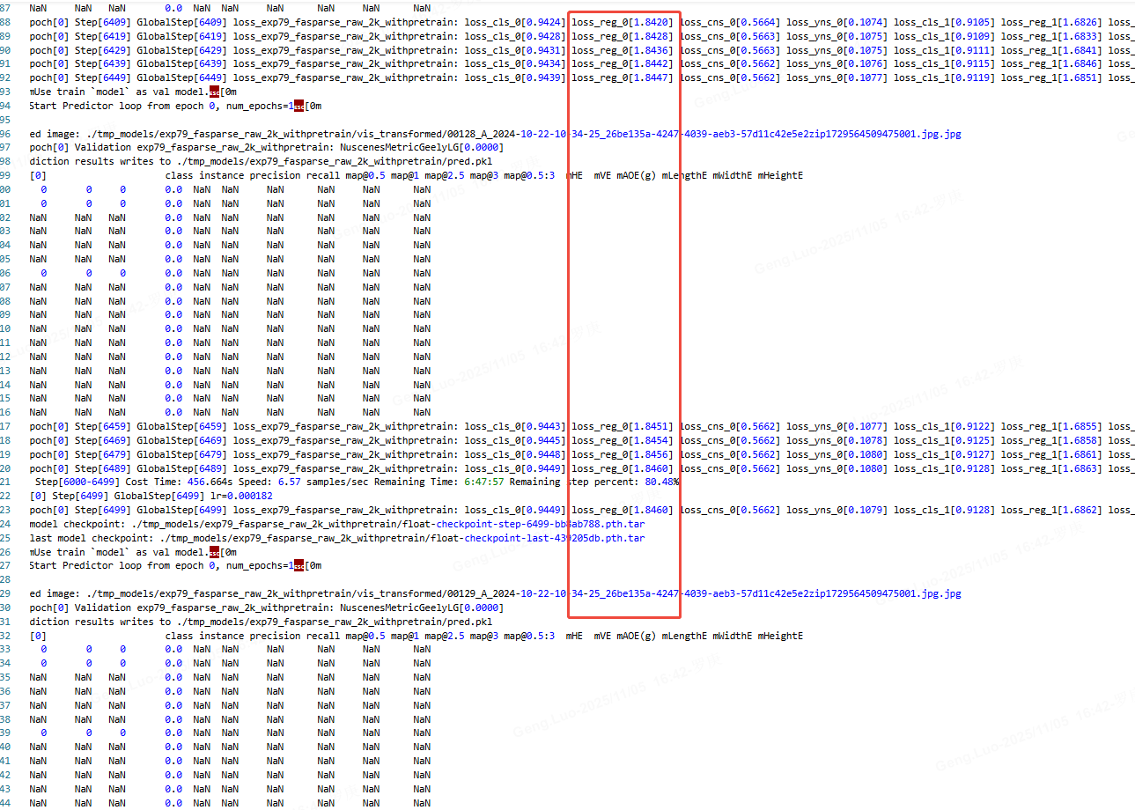The width and height of the screenshot is (1135, 810).
Task: Click loss_reg_1[1.6862] value
Action: pos(1052,510)
